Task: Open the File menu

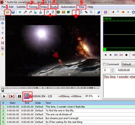Action: pos(4,7)
